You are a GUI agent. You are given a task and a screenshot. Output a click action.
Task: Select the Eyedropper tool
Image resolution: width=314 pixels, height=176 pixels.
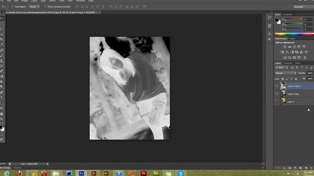click(x=2, y=44)
